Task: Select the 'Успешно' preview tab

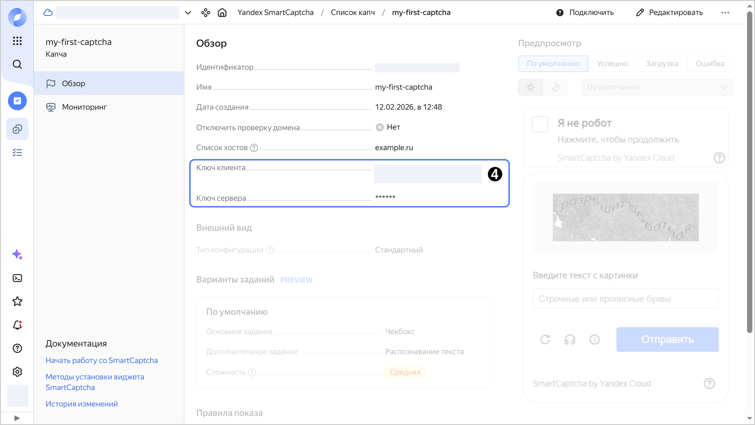Action: click(612, 63)
